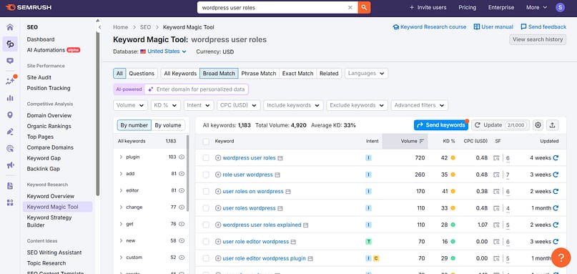Open the Exclude keywords dropdown

357,105
